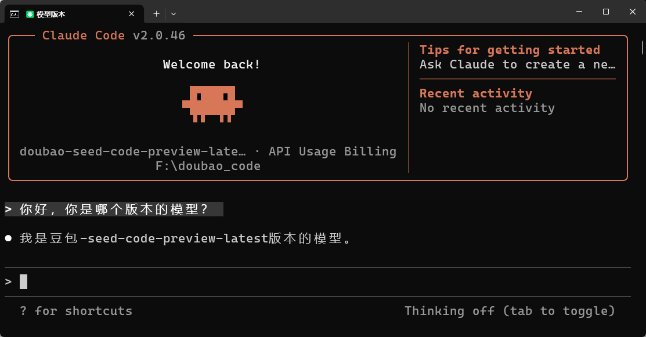
Task: Open a new terminal tab with plus
Action: 156,13
